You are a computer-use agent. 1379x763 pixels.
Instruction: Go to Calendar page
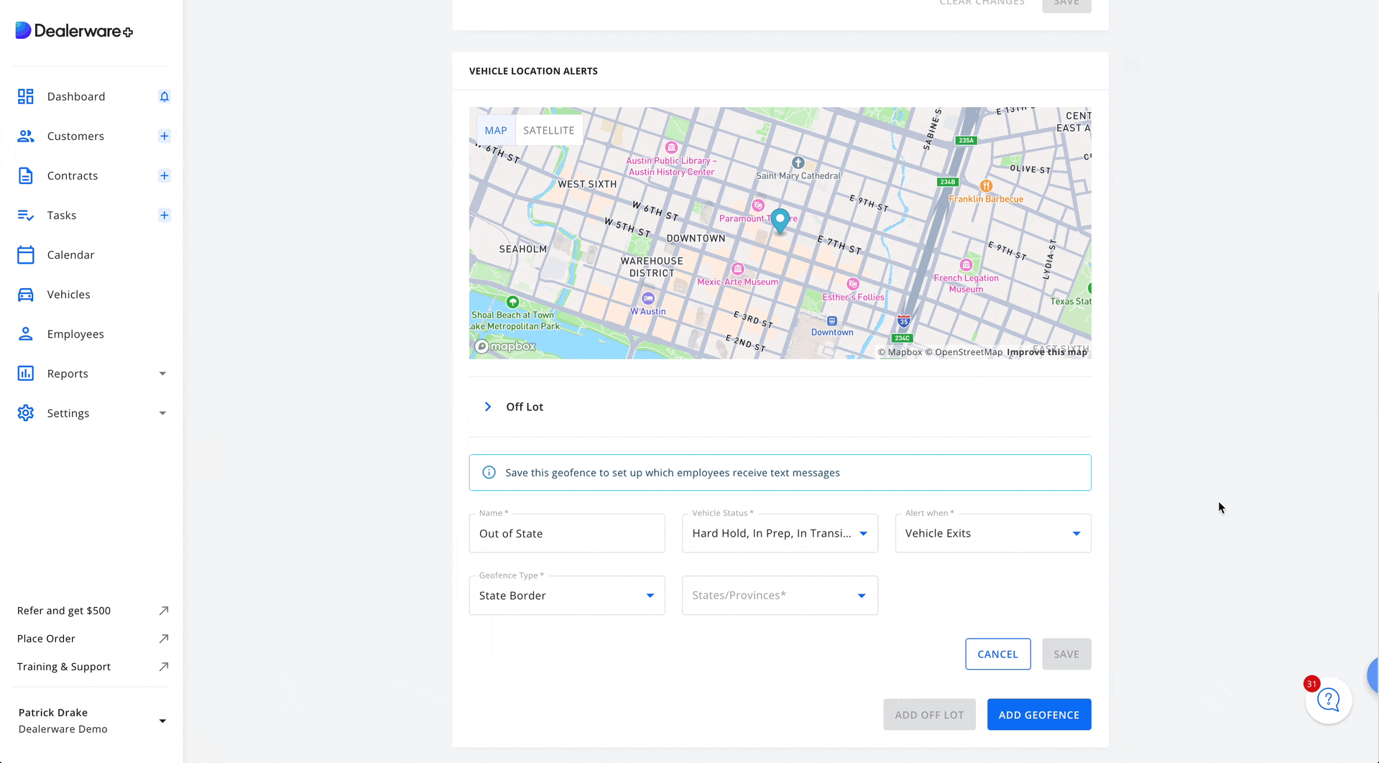[x=71, y=254]
